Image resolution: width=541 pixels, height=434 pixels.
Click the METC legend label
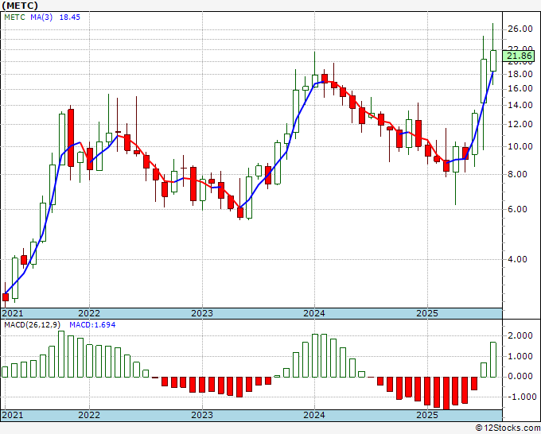tap(14, 17)
